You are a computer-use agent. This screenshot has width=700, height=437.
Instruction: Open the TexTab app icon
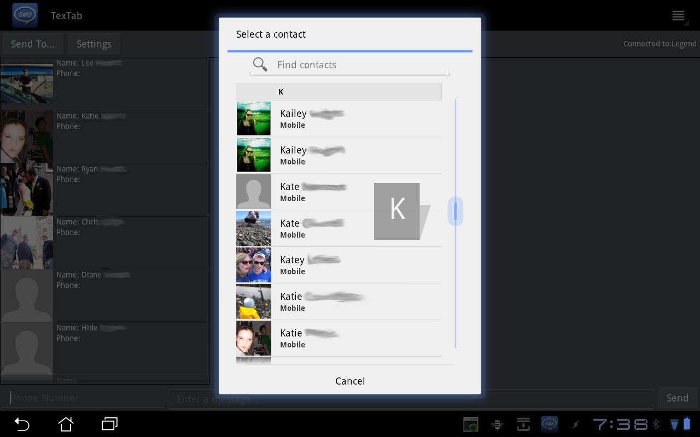[25, 15]
